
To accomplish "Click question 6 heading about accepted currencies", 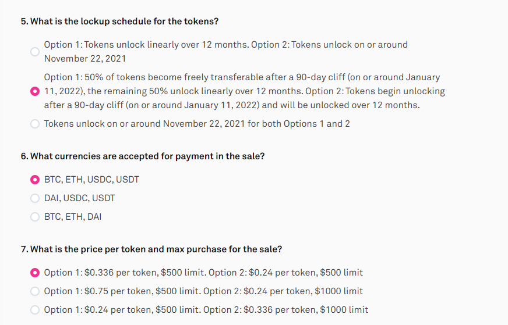I will [143, 156].
